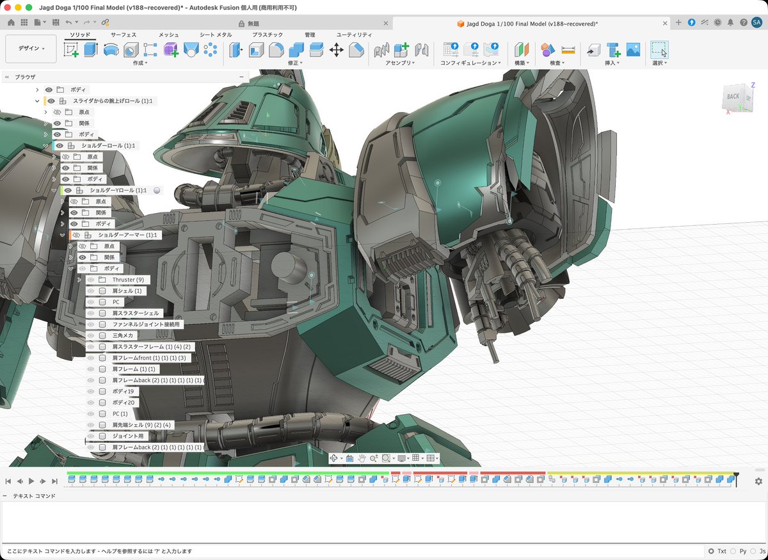Screen dimensions: 768x560
Task: Select the Create Sketch tool
Action: 71,50
